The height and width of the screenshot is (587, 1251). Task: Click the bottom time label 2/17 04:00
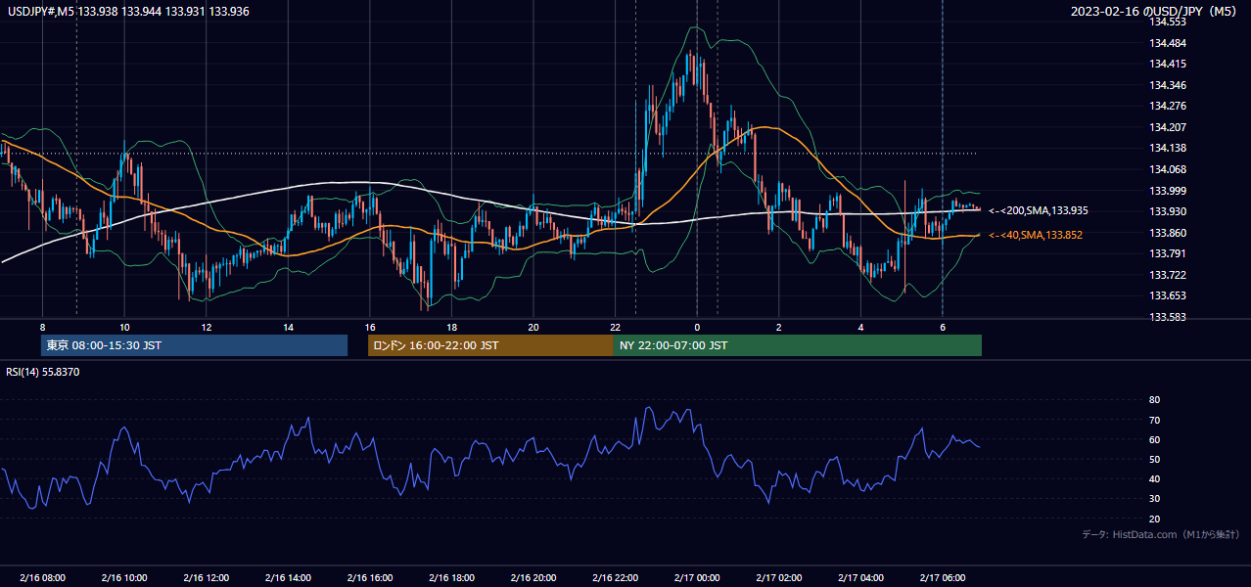tap(860, 577)
